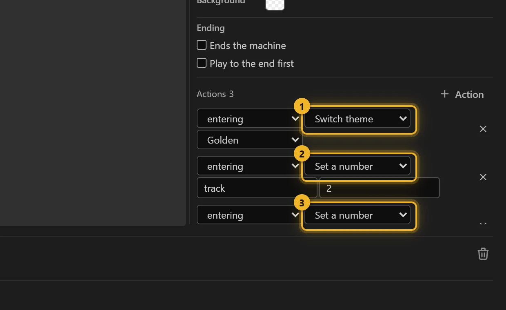
Task: Open the bottom Set a number dropdown
Action: click(357, 215)
